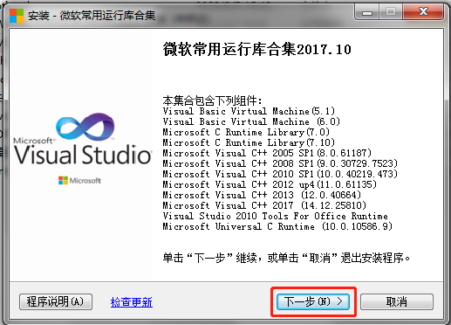Click the greyed-out maximize button
The height and width of the screenshot is (325, 451).
click(x=391, y=12)
